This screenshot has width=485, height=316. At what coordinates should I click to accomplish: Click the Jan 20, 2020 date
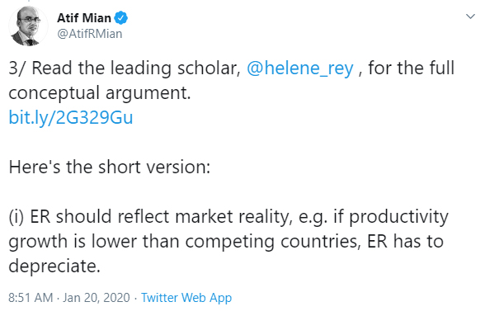click(97, 297)
